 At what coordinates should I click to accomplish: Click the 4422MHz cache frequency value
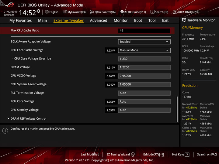point(192,131)
